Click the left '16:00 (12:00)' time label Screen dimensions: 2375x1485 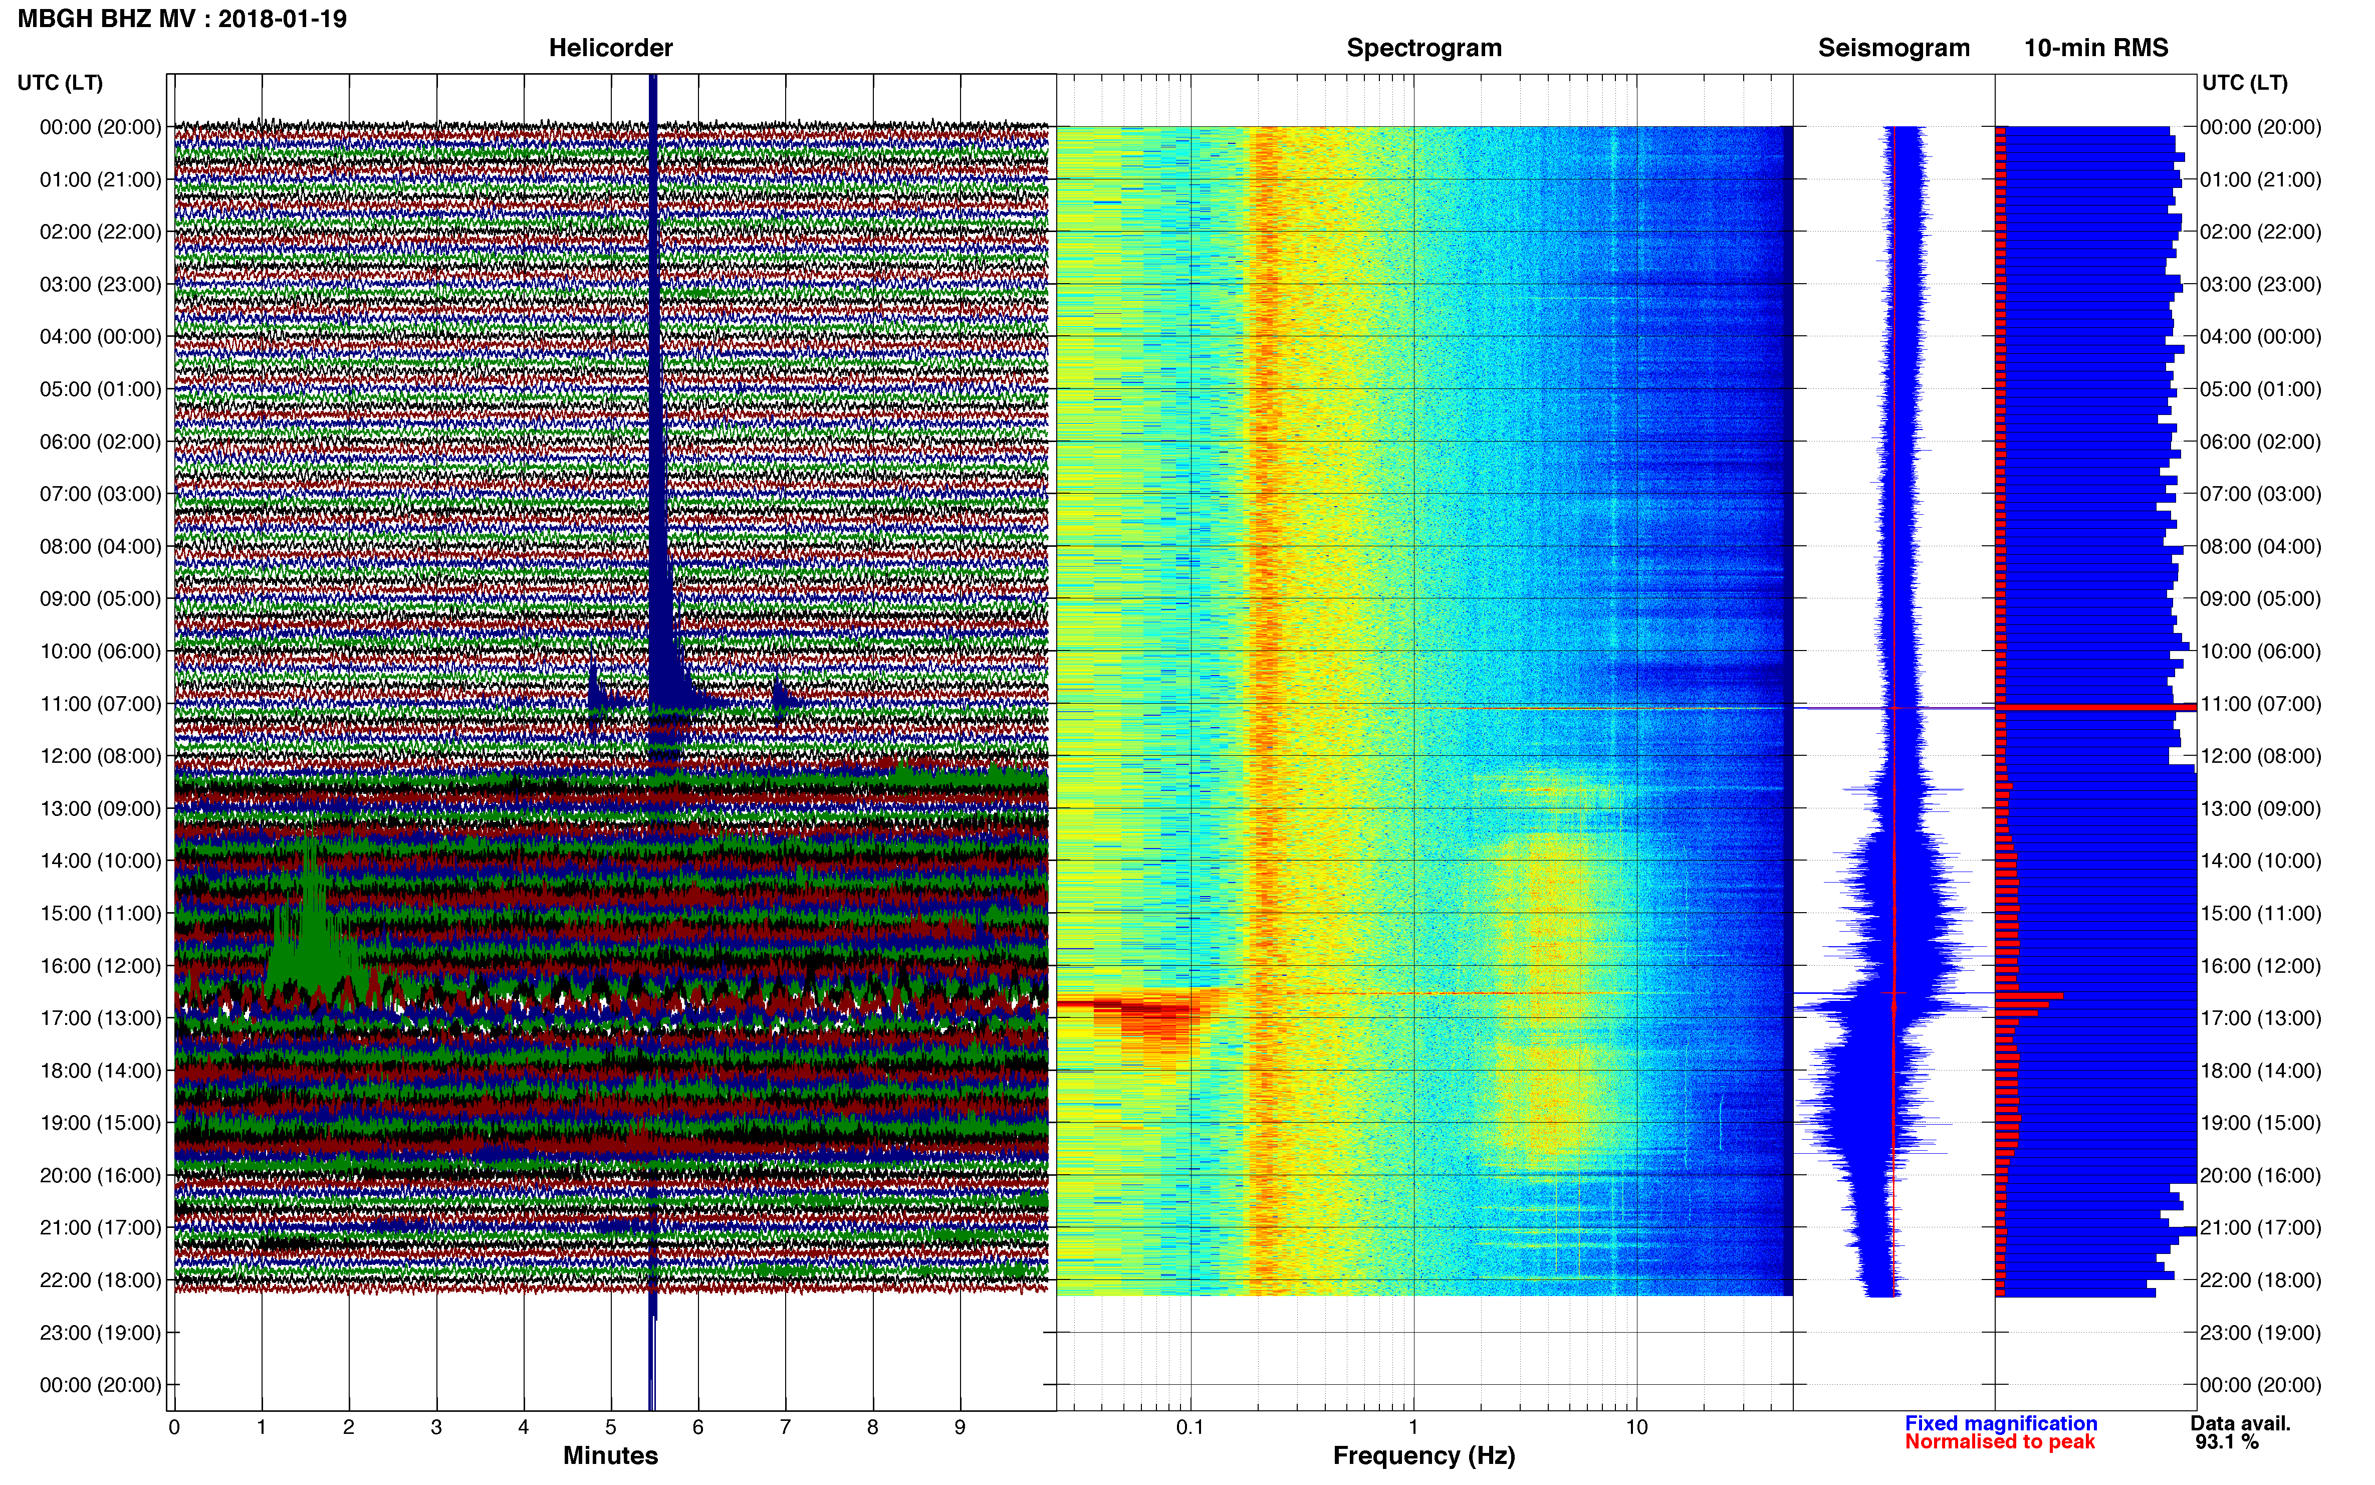click(x=100, y=965)
